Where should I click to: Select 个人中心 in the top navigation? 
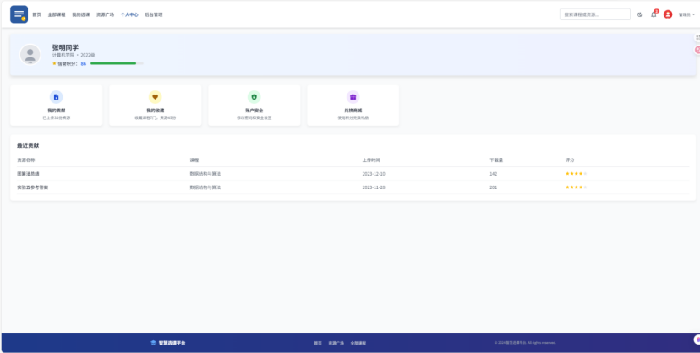129,14
